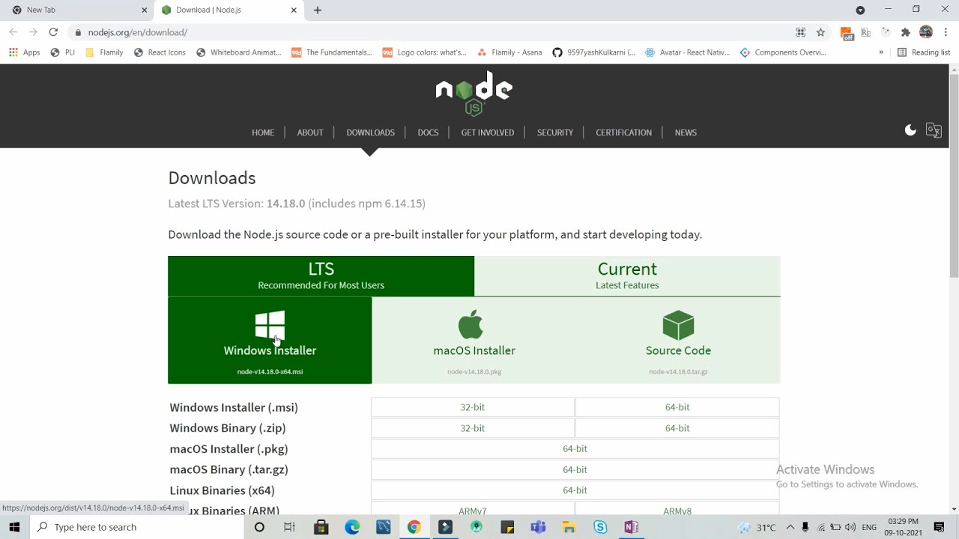Download 32-bit Windows Binary (.zip)
This screenshot has width=959, height=539.
point(473,428)
